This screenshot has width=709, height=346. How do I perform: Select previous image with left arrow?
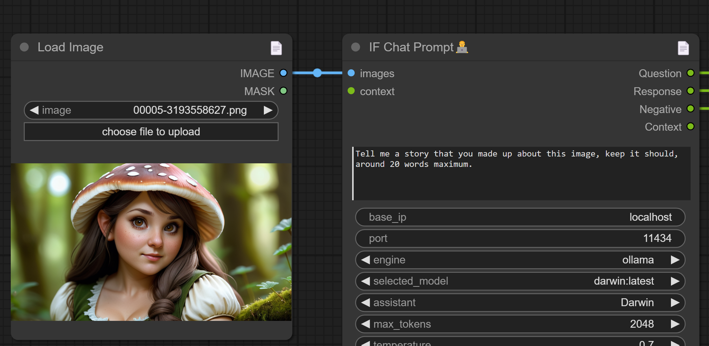pyautogui.click(x=34, y=110)
